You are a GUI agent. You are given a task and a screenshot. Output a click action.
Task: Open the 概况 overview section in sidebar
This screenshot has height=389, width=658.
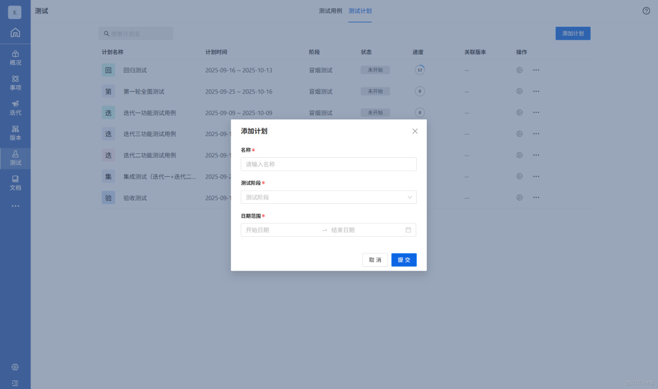(x=15, y=58)
